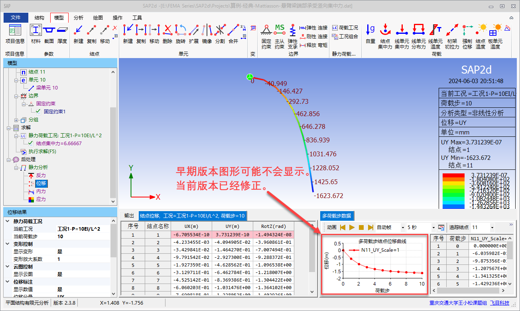Collapse the ribbon with the chevron

[x=512, y=17]
